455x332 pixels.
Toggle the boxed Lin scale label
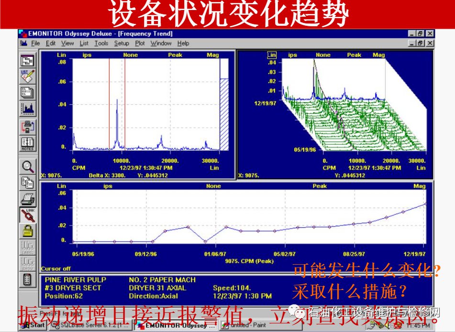click(x=272, y=55)
